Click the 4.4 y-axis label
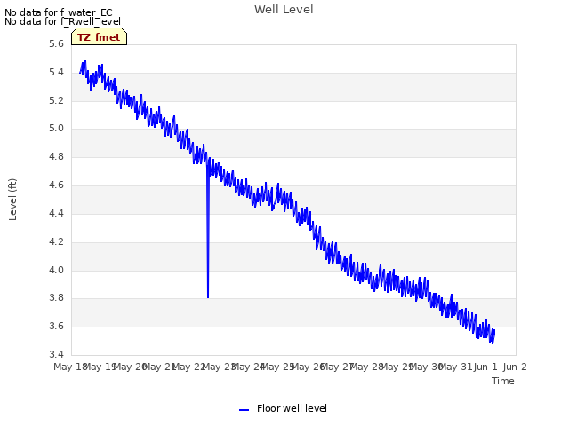Image resolution: width=569 pixels, height=426 pixels. click(56, 213)
